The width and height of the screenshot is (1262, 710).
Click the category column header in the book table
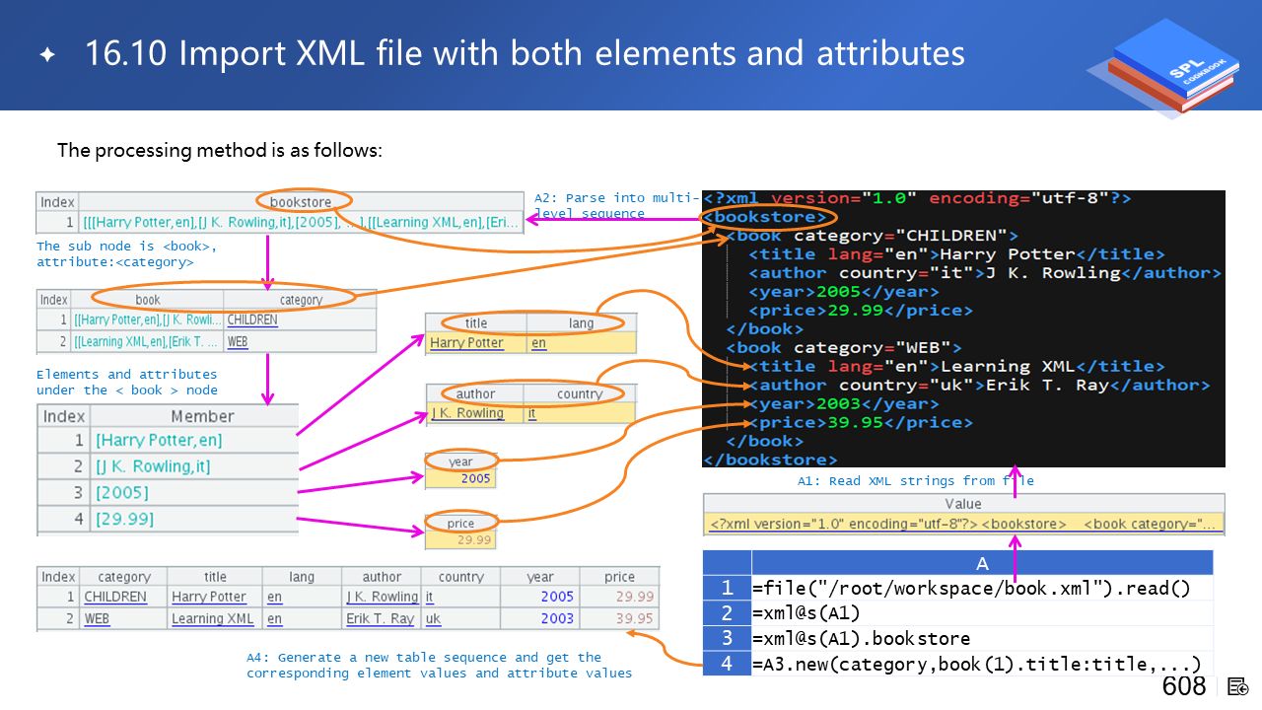pyautogui.click(x=301, y=300)
